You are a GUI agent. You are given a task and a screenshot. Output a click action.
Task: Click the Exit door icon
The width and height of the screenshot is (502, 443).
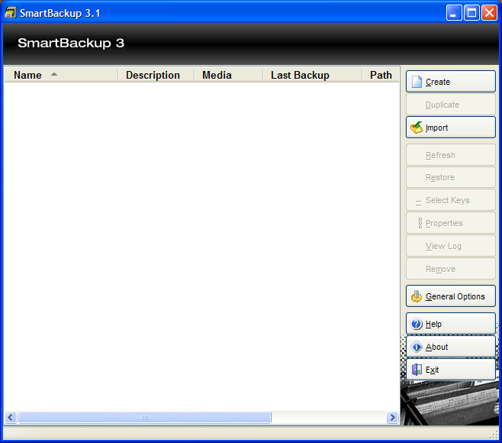[417, 370]
